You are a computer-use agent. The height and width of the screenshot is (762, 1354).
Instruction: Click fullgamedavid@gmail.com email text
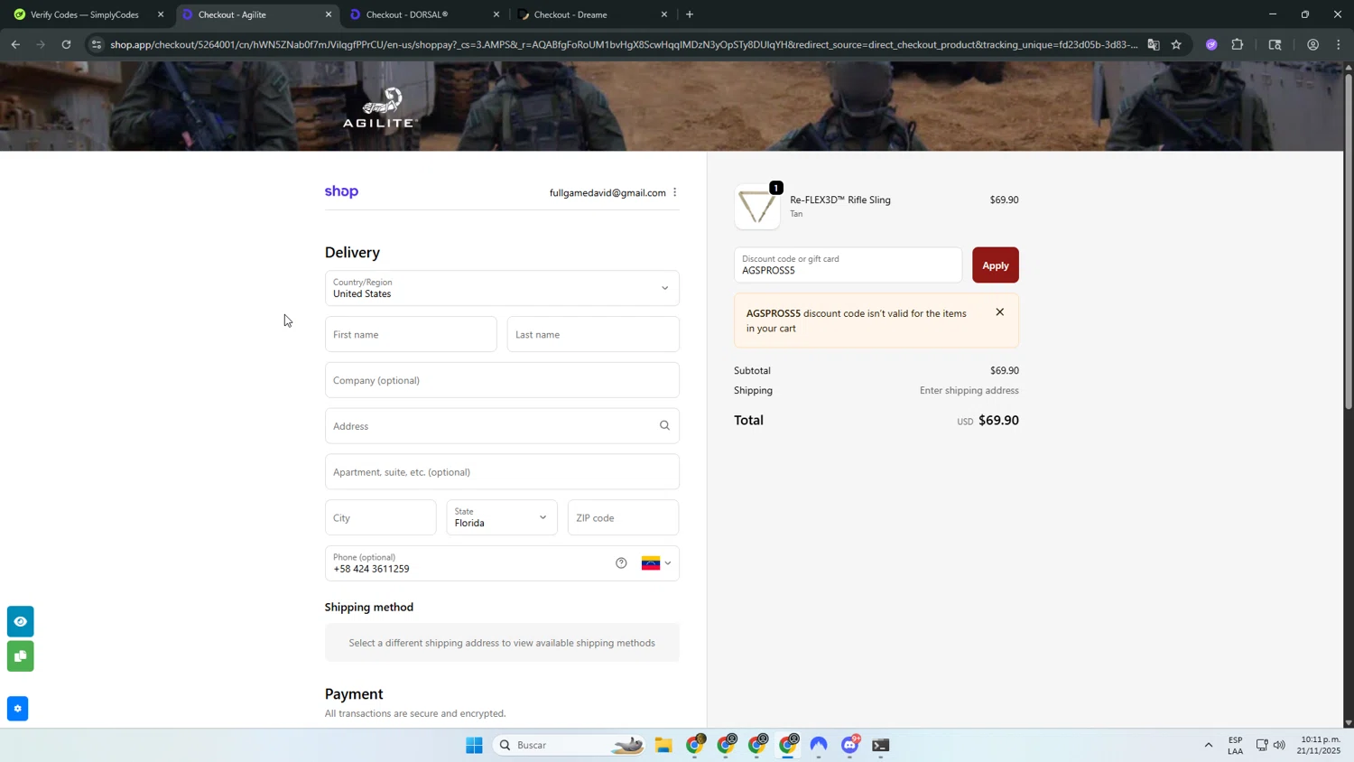click(x=607, y=192)
